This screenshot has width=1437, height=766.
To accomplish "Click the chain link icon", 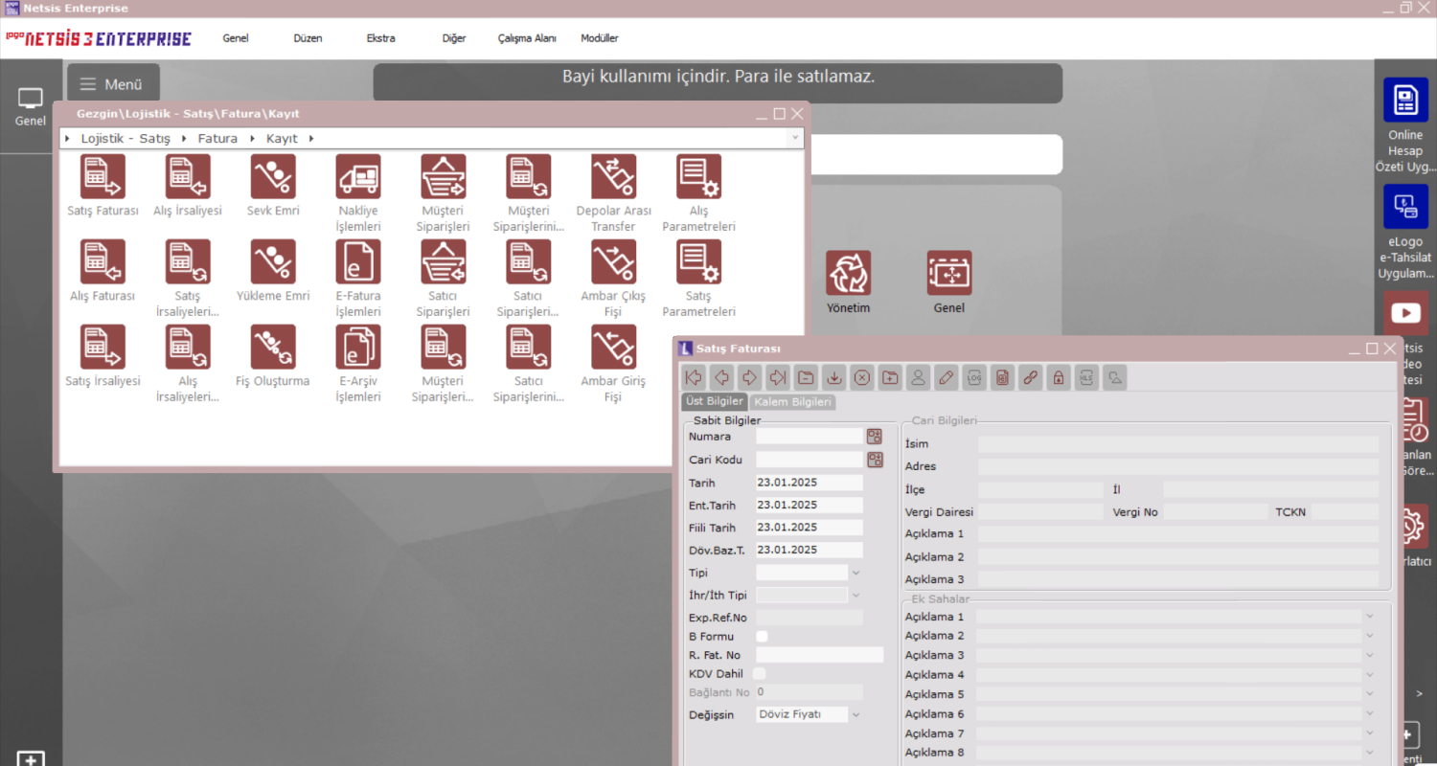I will (x=1031, y=377).
